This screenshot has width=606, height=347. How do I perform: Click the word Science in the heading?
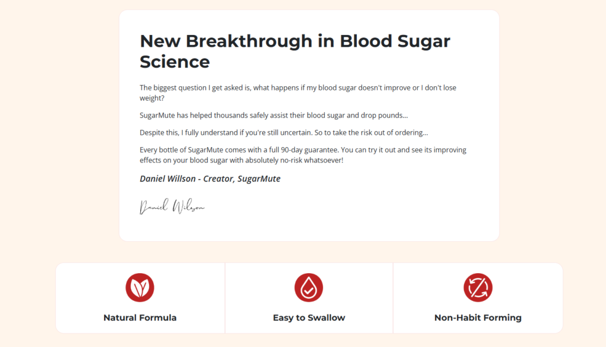(175, 61)
